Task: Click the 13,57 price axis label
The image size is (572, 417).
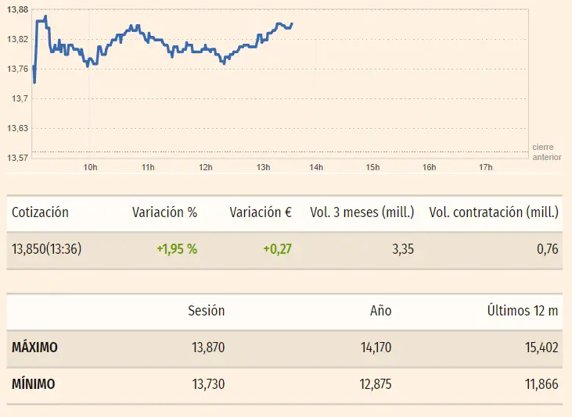Action: click(17, 158)
